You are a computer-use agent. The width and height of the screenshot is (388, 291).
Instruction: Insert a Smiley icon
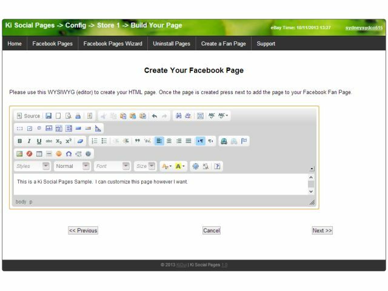[59, 153]
